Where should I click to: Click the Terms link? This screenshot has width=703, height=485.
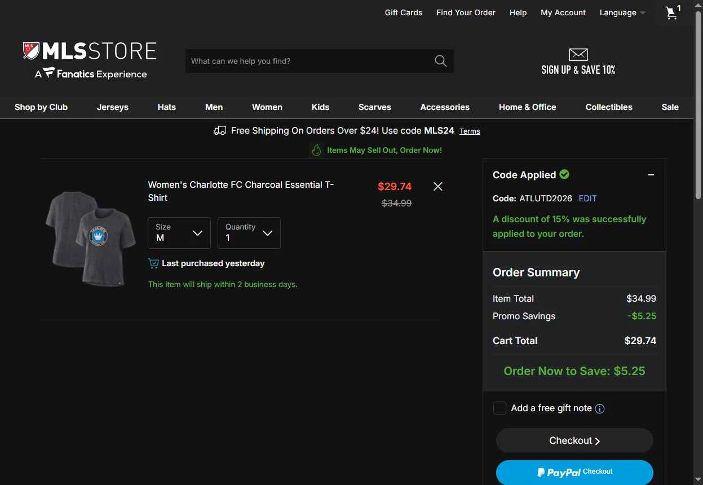click(470, 131)
